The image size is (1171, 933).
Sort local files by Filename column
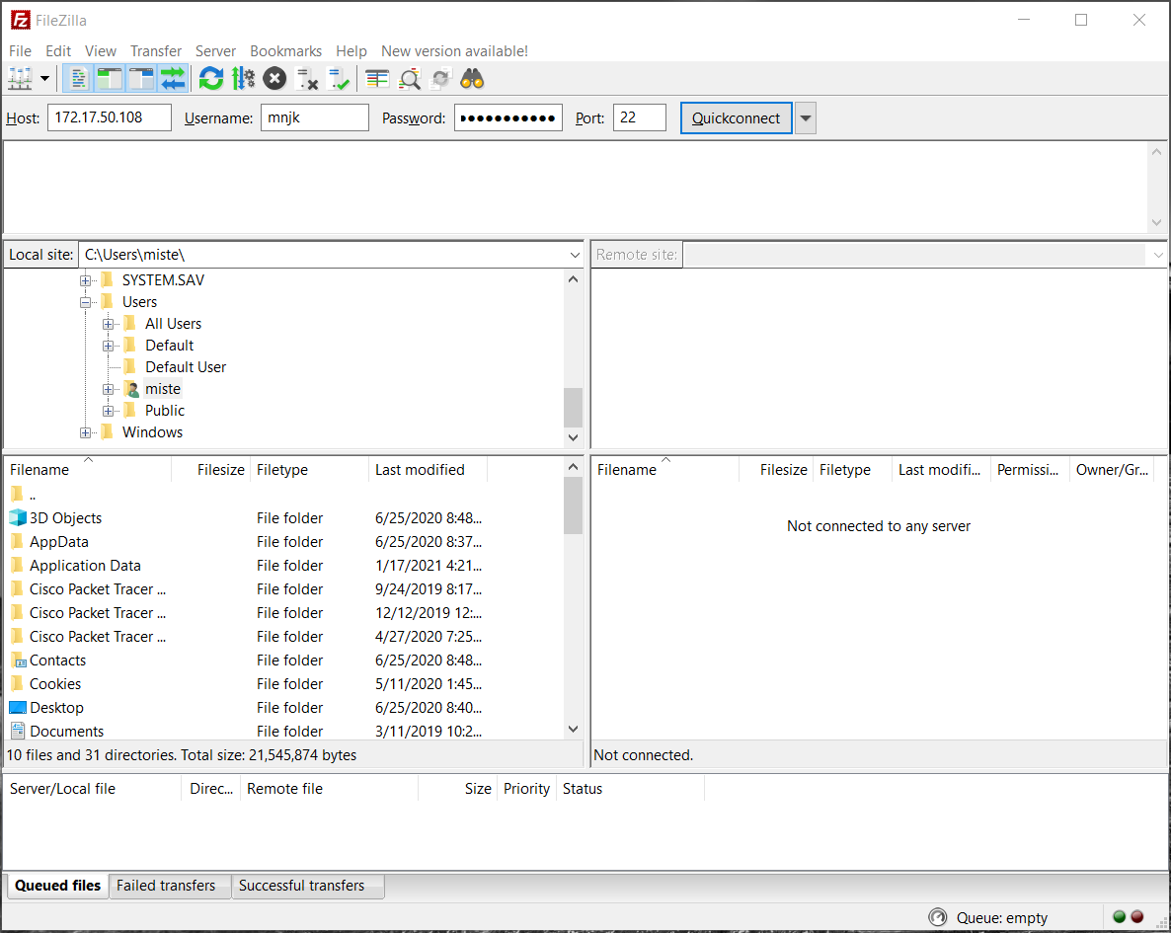(x=88, y=469)
